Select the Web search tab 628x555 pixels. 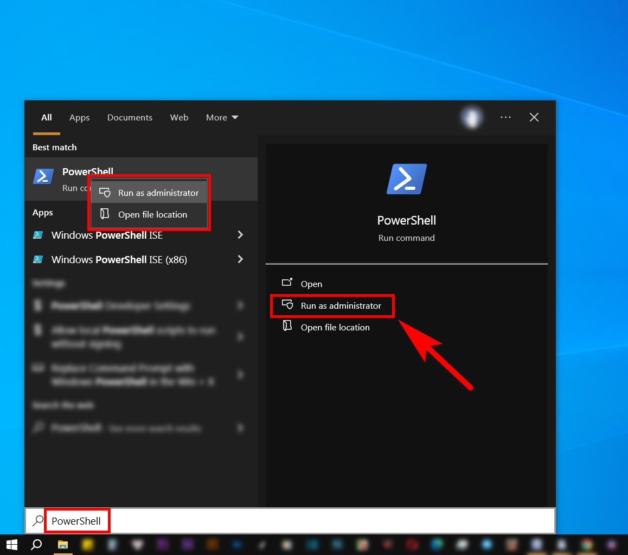[179, 117]
